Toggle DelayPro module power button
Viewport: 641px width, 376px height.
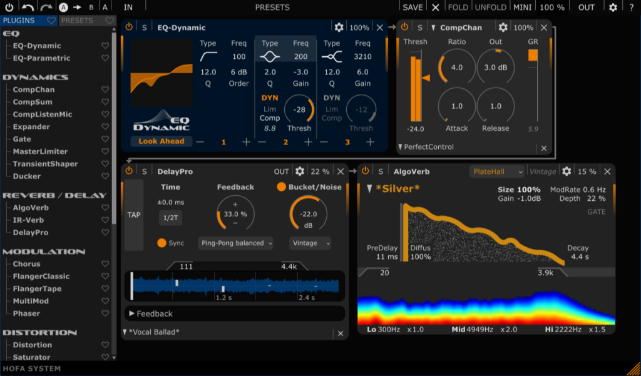(129, 171)
